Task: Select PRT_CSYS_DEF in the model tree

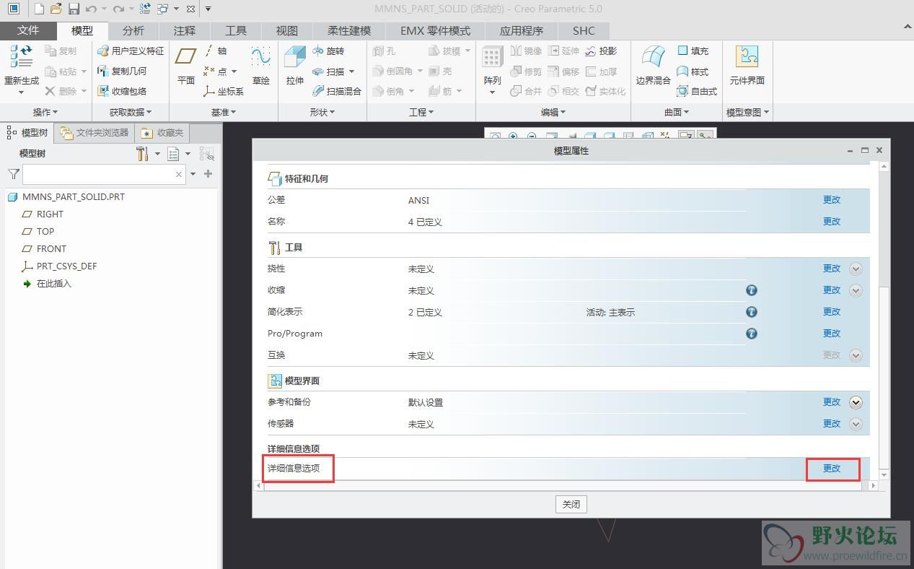Action: pos(66,266)
